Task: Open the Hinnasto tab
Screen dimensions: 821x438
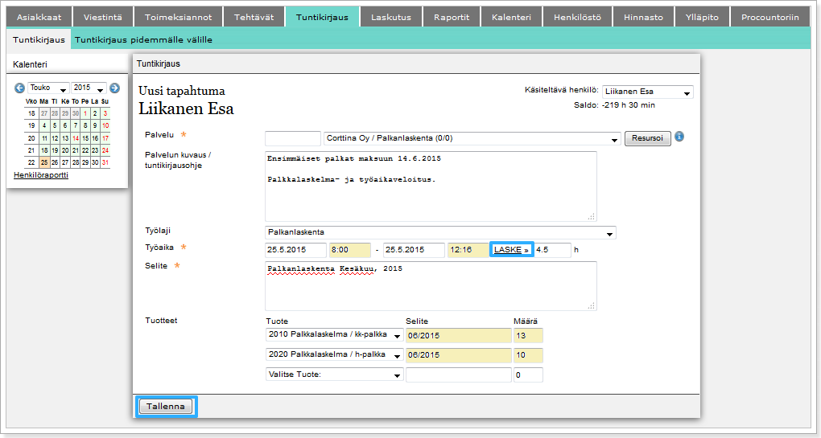Action: click(x=643, y=17)
